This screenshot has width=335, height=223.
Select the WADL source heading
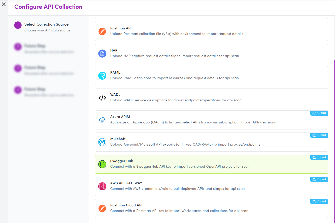tap(115, 95)
